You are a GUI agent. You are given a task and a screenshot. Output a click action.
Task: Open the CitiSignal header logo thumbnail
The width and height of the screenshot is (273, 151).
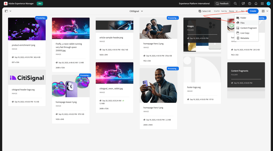[x=27, y=77]
